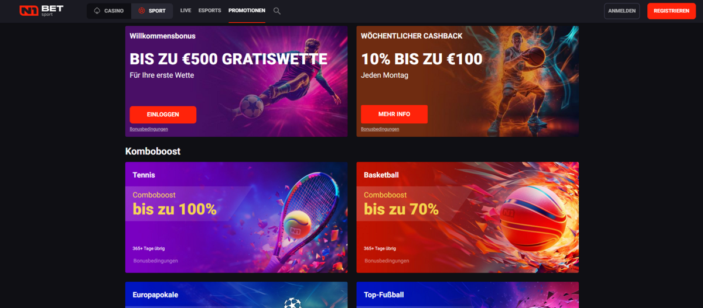703x308 pixels.
Task: Click Mehr Info on the Cashback banner
Action: [x=394, y=114]
